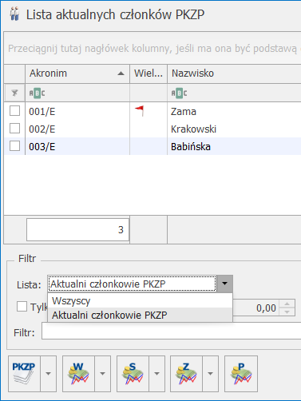Open the dropdown arrow beside the W icon
This screenshot has width=301, height=401.
pos(102,374)
